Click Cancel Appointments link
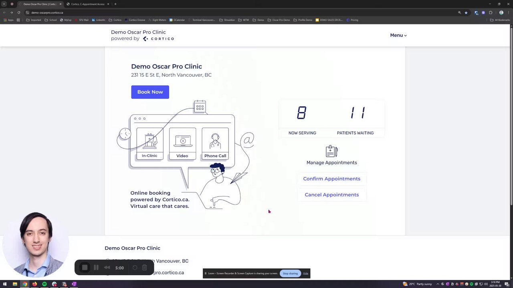Image resolution: width=513 pixels, height=288 pixels. tap(331, 195)
